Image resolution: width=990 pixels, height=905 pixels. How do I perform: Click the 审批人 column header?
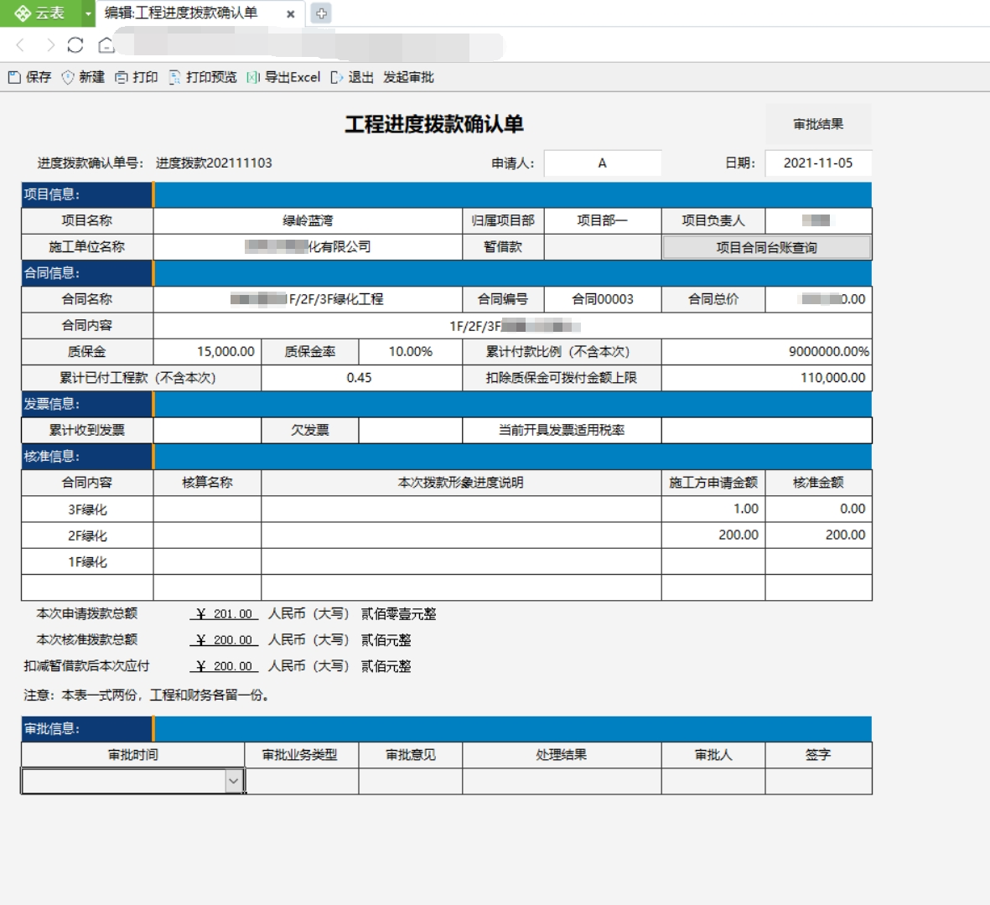[x=713, y=755]
